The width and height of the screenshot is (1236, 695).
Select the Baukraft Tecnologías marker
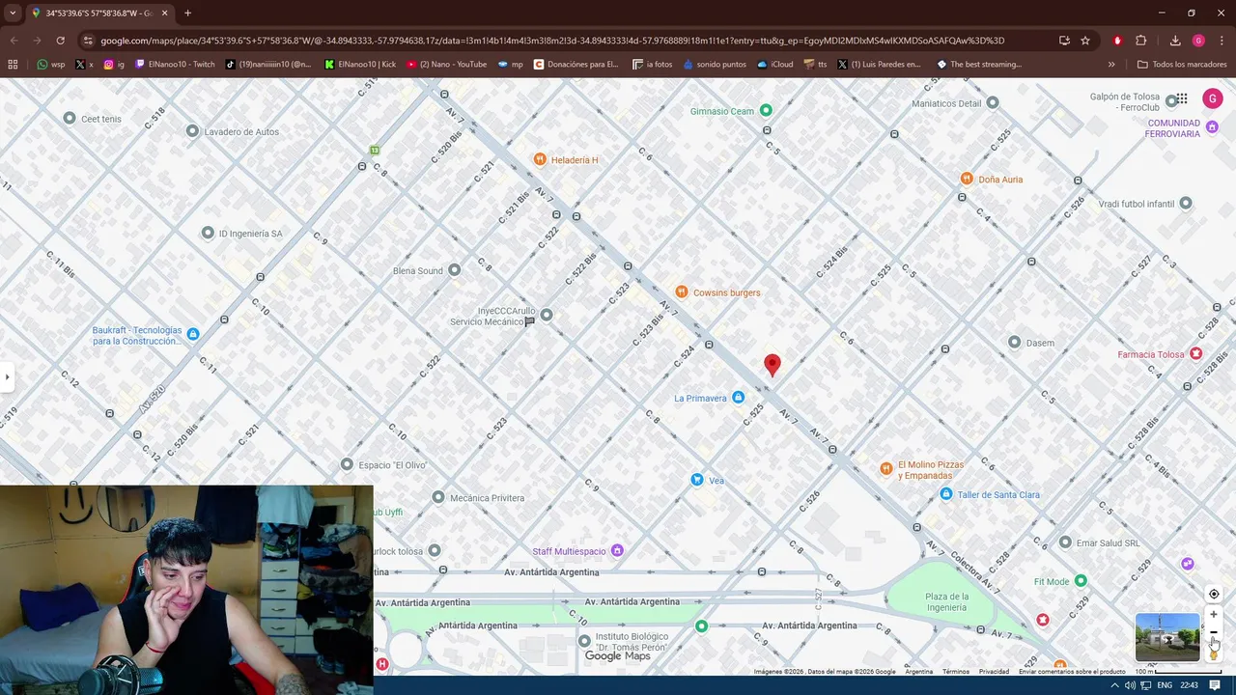point(193,334)
